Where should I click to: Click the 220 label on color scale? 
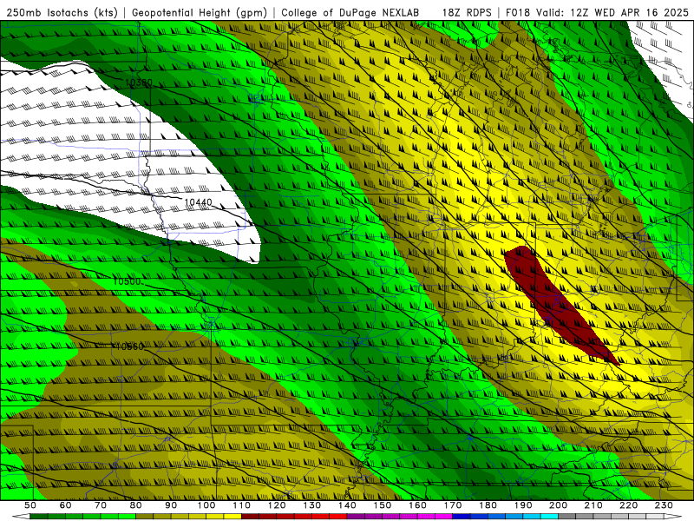click(x=628, y=505)
